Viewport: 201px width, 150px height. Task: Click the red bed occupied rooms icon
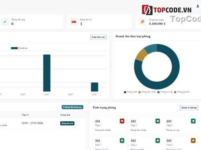(x=74, y=22)
